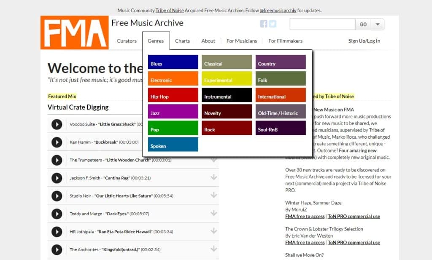
Task: Open the FMA logo home link
Action: [74, 32]
